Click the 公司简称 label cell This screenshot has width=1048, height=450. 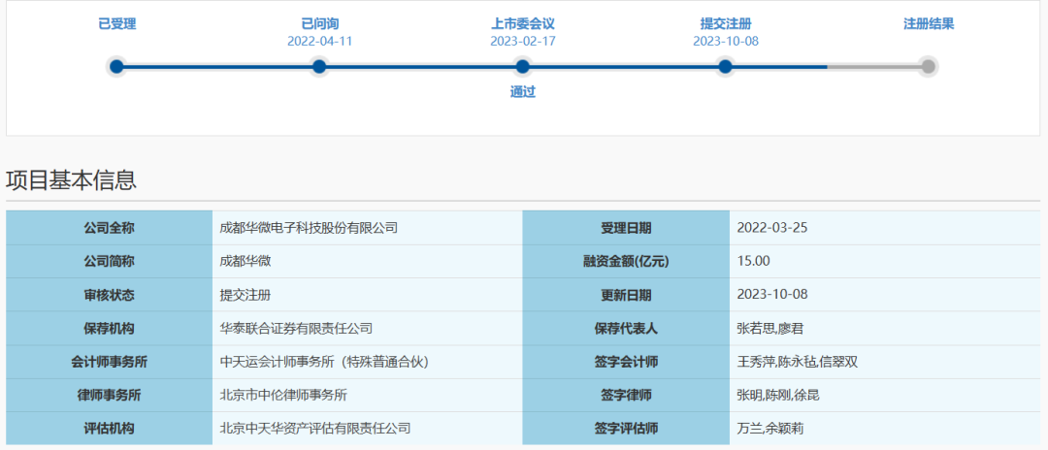click(109, 261)
